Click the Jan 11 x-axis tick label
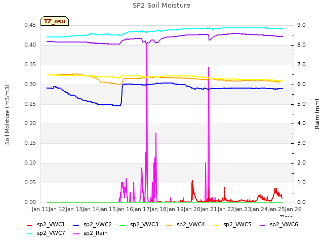 [40, 209]
